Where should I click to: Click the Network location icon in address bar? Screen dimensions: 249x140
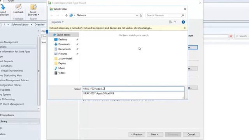click(x=71, y=15)
